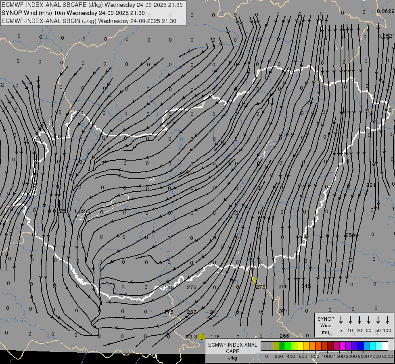Select the 259 value on the map
The image size is (395, 364).
tap(350, 235)
